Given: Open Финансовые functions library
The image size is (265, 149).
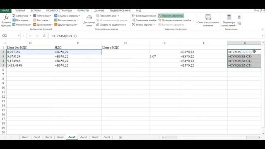Looking at the screenshot, I should [22, 25].
